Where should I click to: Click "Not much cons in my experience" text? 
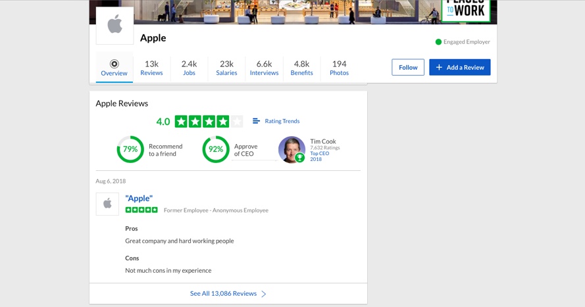168,270
